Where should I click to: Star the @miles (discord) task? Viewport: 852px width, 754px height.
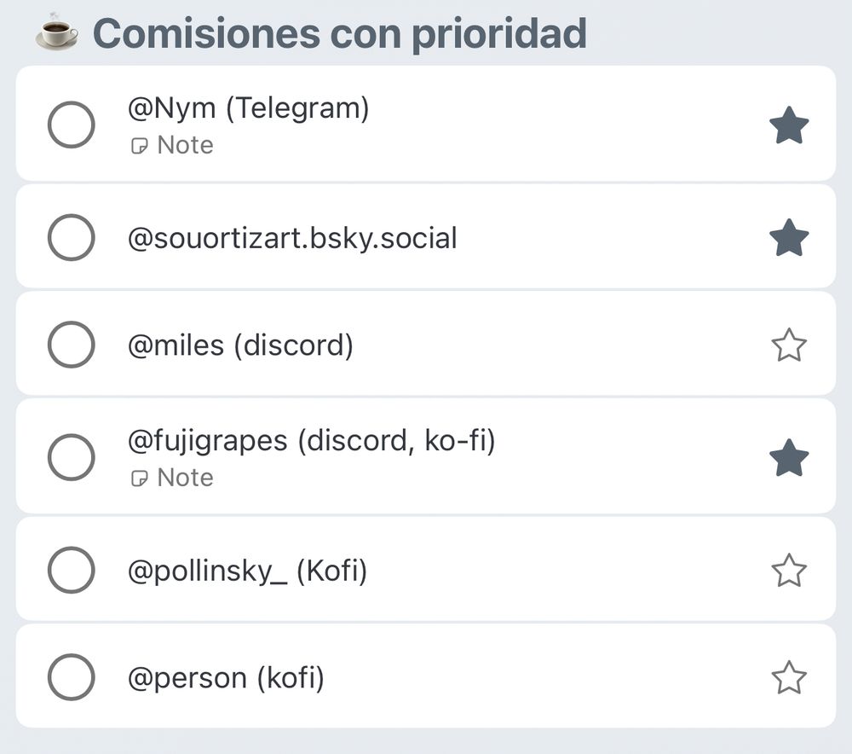pos(789,345)
